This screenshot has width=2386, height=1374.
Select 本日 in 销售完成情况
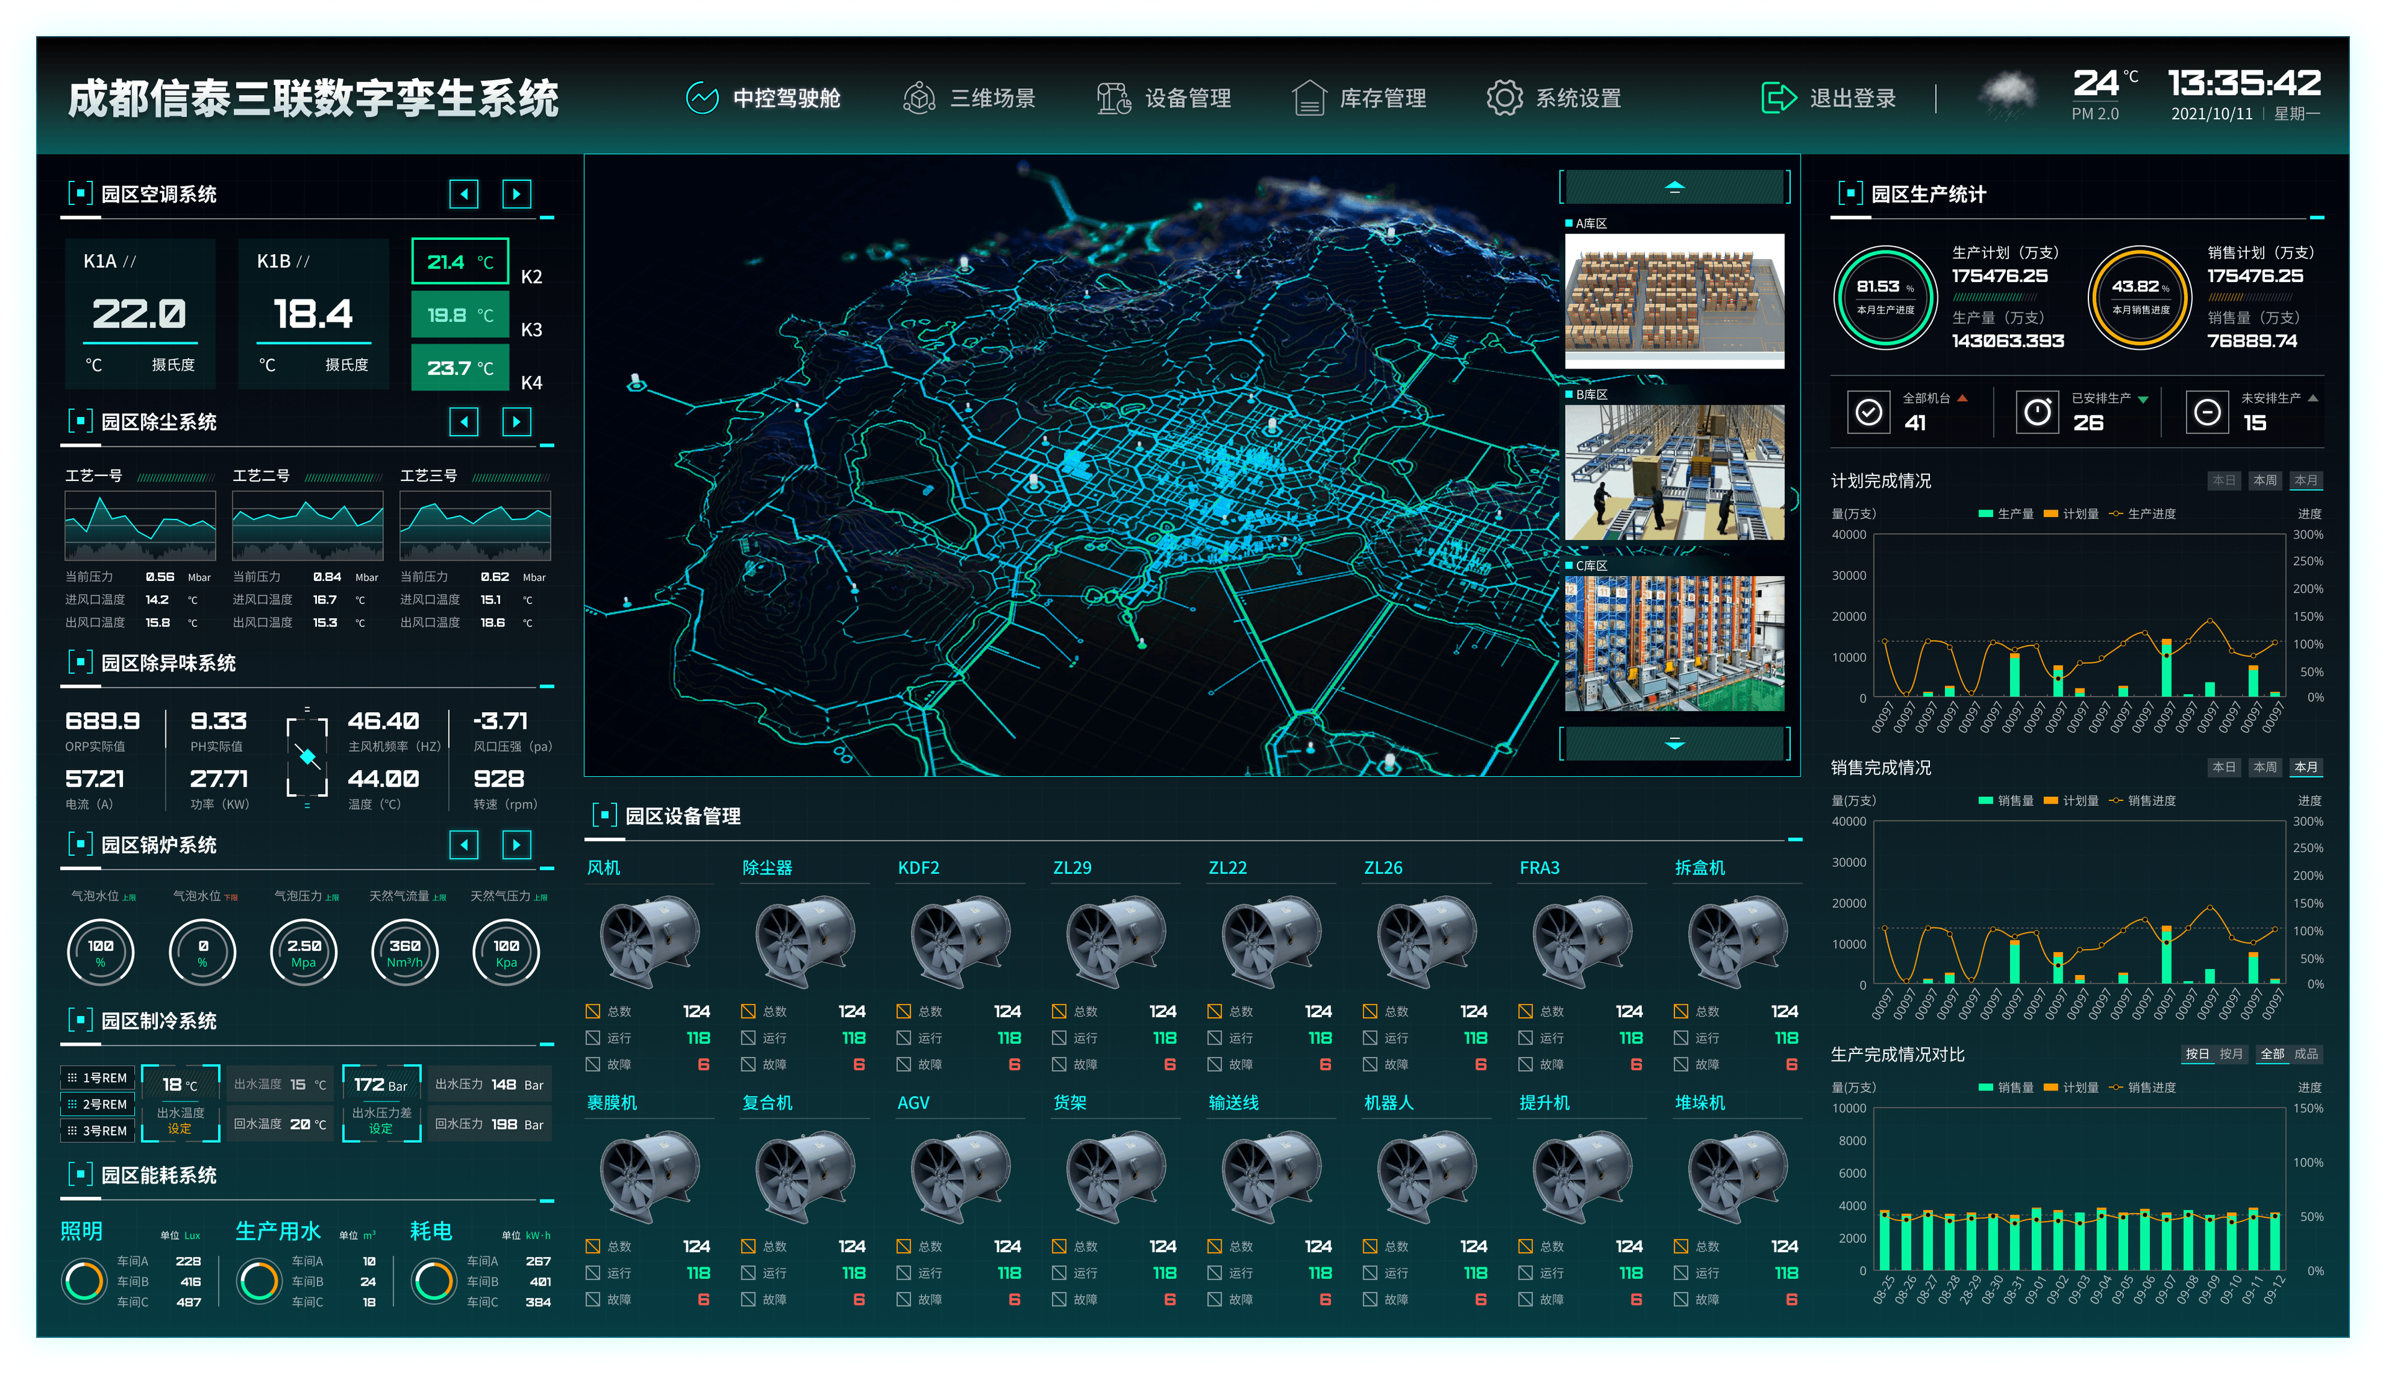pyautogui.click(x=2224, y=767)
